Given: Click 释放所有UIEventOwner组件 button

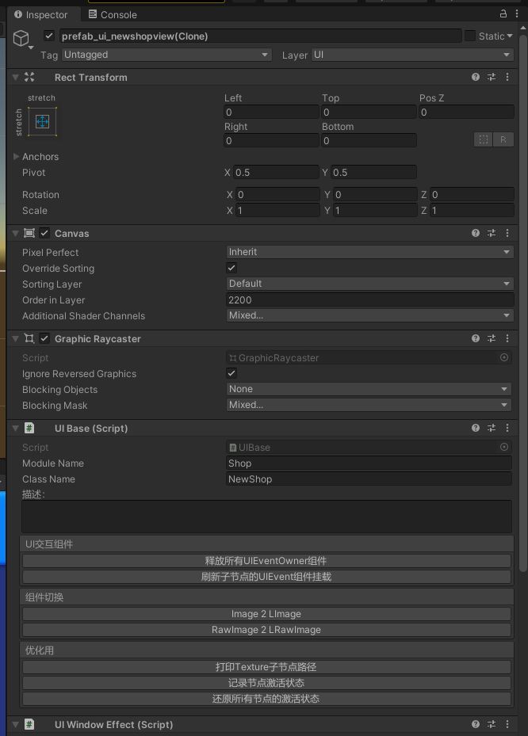Looking at the screenshot, I should (x=266, y=561).
